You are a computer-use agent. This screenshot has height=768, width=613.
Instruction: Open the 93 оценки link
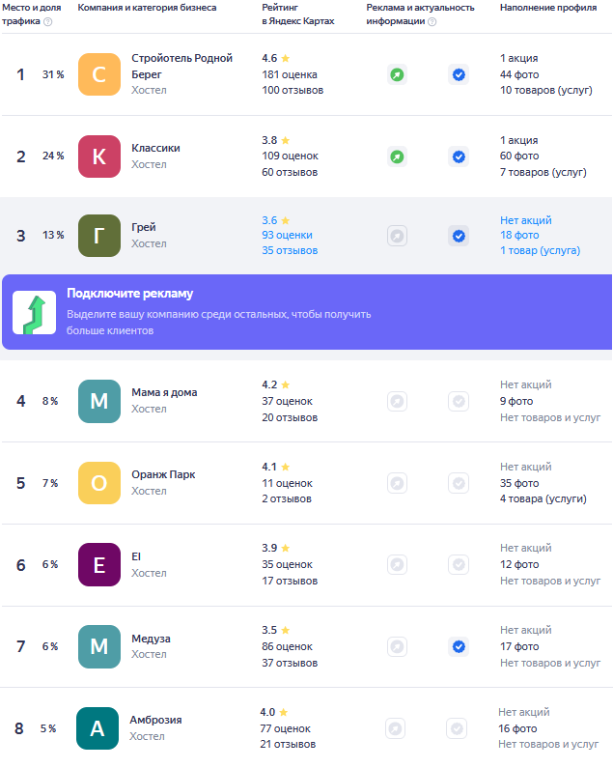pyautogui.click(x=287, y=235)
